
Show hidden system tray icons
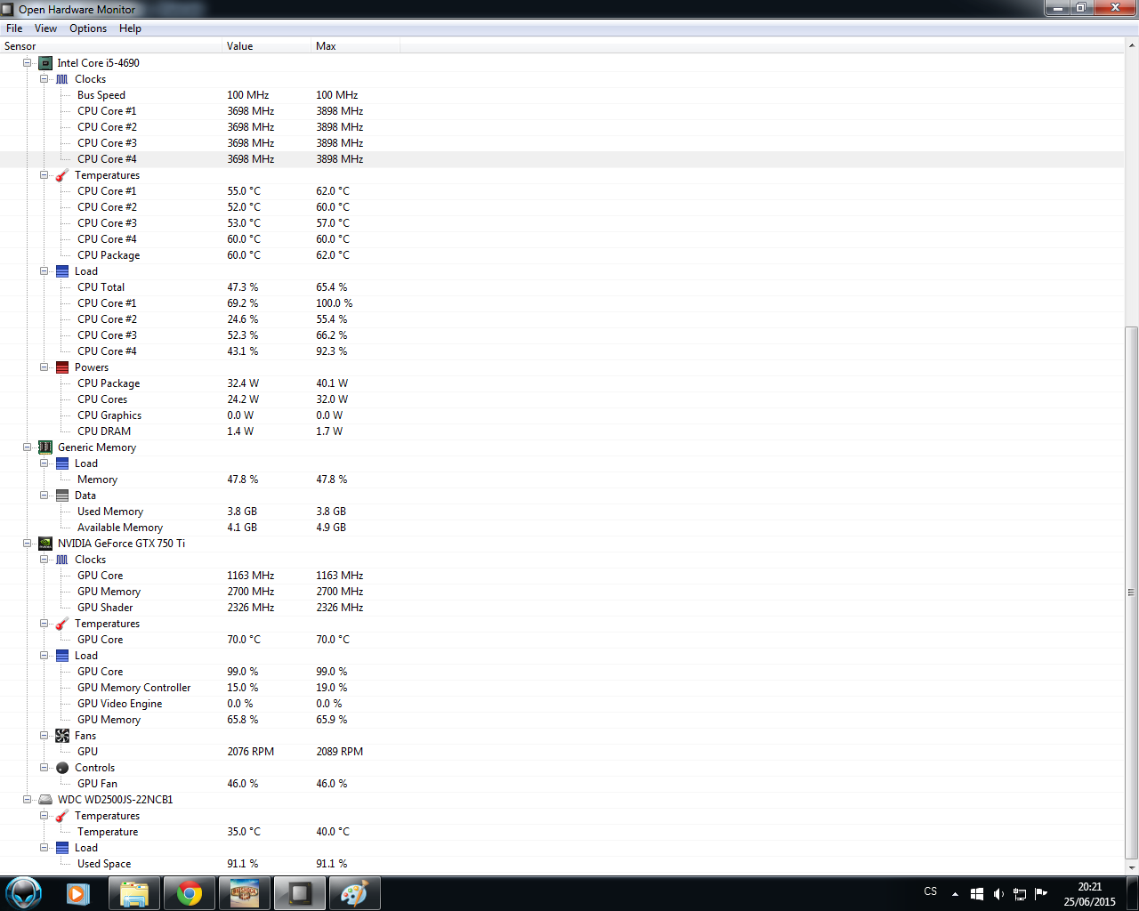[x=955, y=894]
